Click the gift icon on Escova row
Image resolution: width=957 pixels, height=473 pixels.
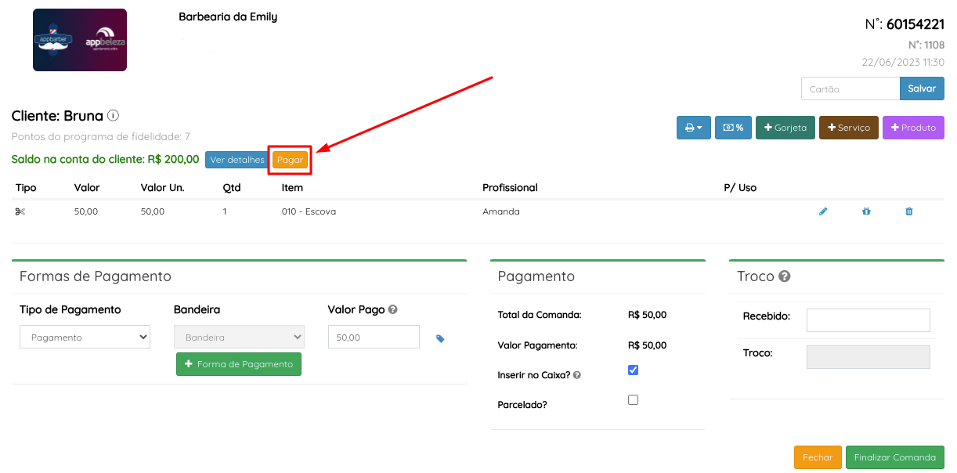(866, 211)
